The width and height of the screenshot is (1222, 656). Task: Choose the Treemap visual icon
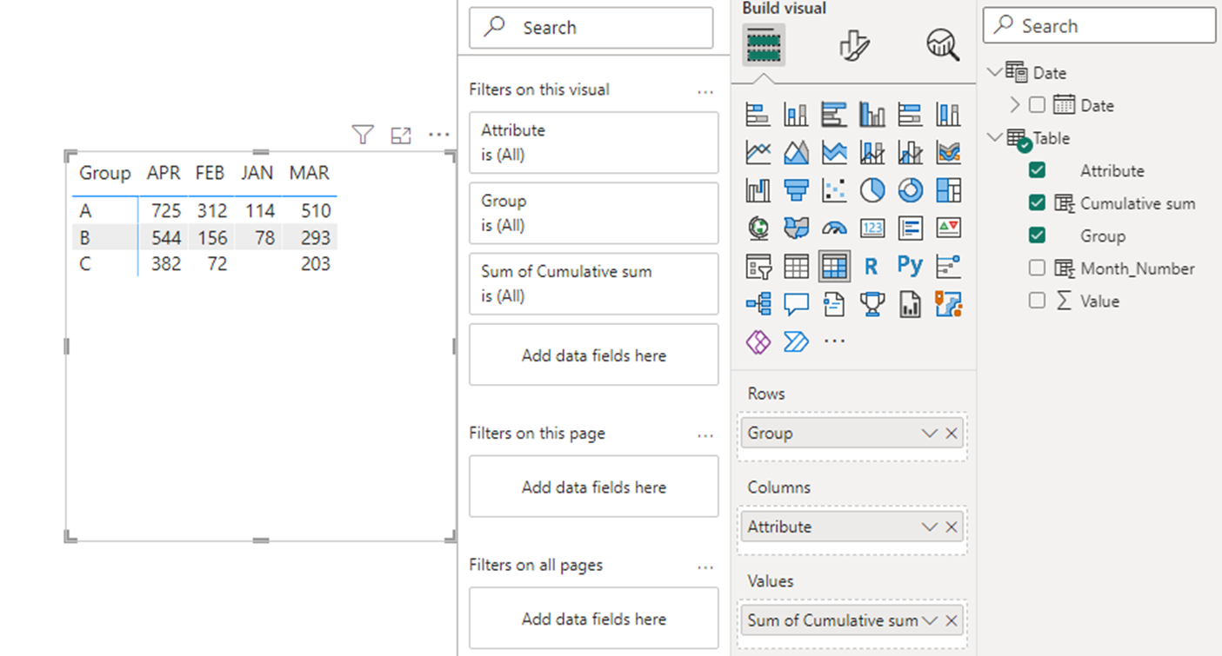949,189
